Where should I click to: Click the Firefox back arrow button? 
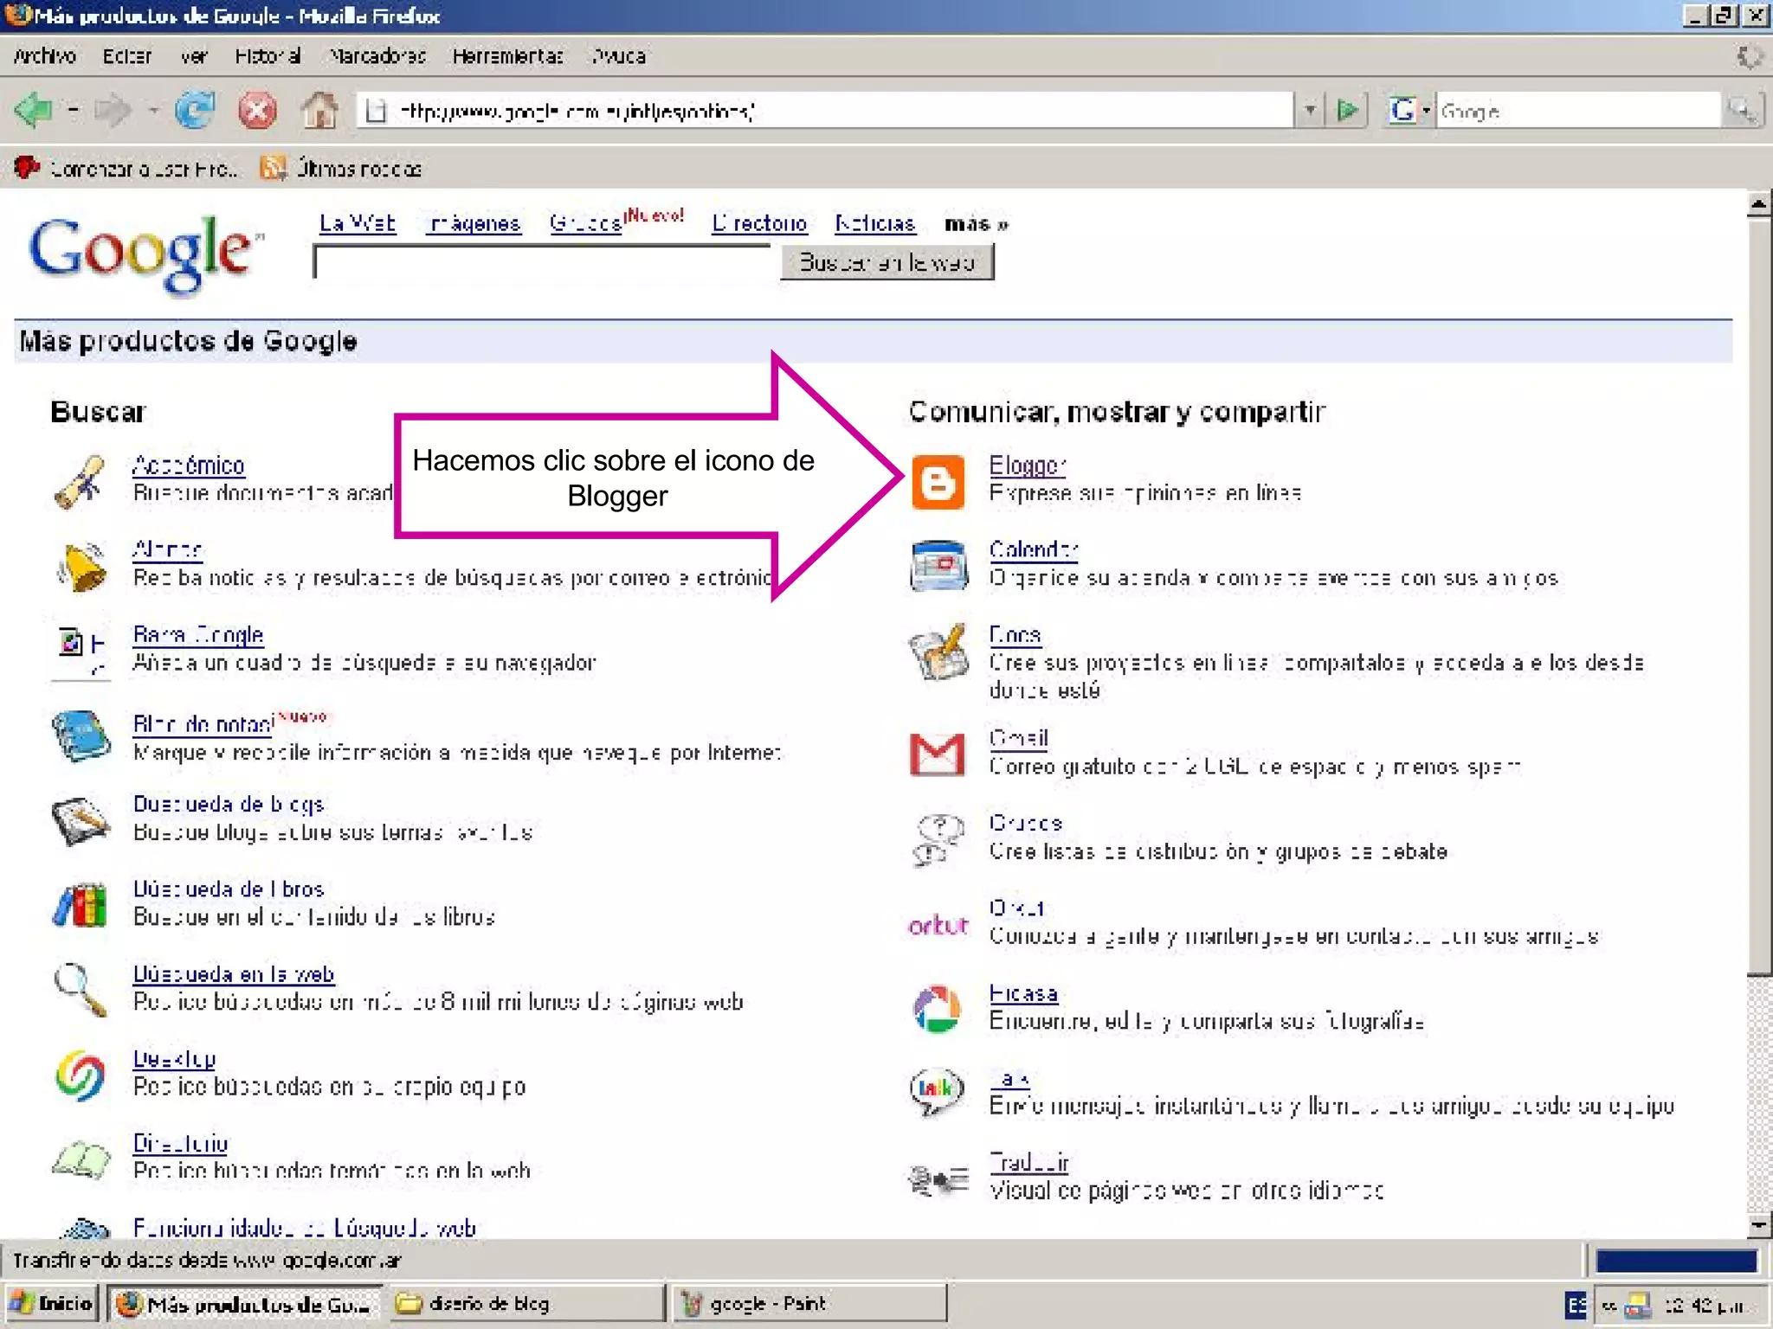[x=33, y=111]
